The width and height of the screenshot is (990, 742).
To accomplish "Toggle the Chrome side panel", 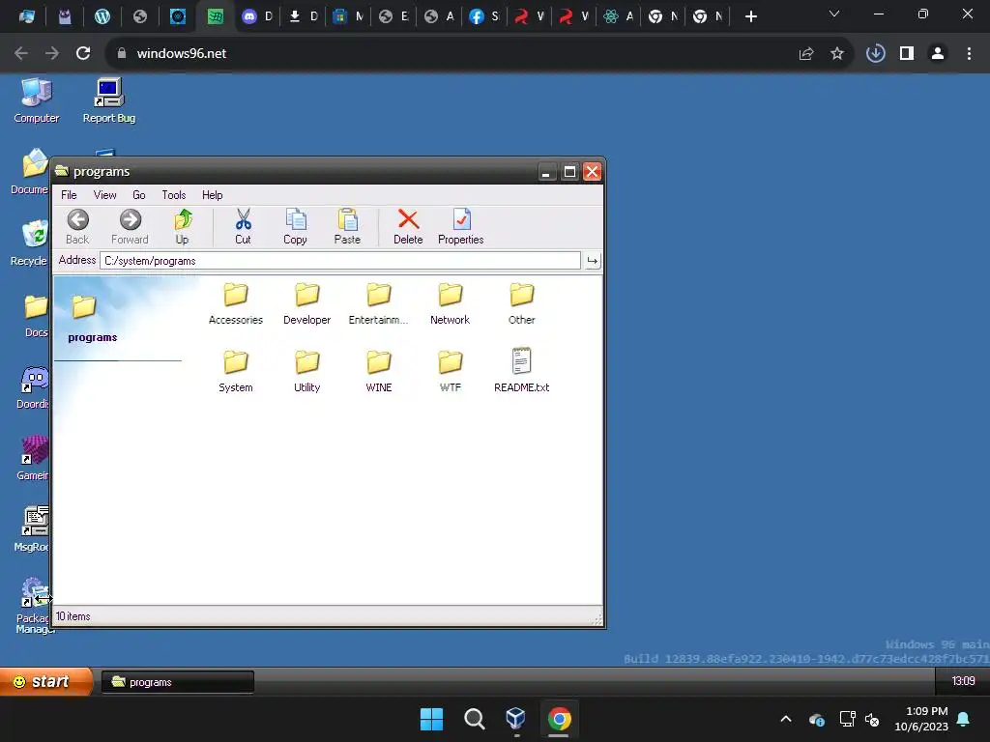I will click(x=907, y=54).
